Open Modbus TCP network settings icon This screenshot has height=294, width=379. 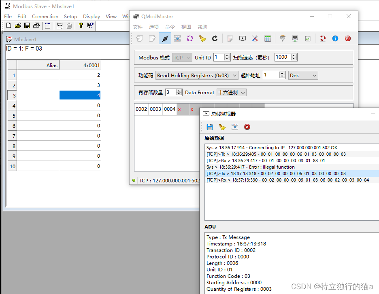coord(295,38)
